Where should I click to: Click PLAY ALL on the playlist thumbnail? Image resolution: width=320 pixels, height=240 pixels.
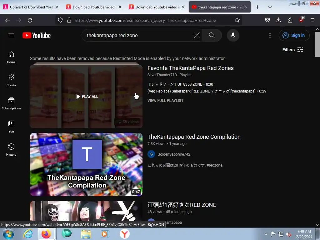[87, 96]
